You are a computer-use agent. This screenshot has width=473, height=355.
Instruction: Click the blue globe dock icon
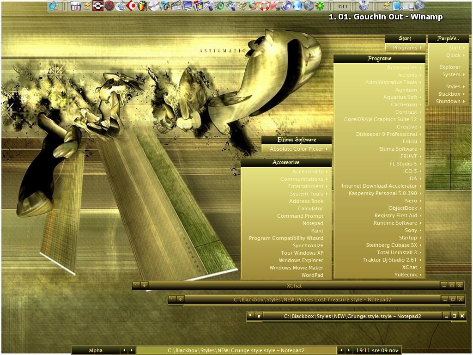click(x=297, y=6)
